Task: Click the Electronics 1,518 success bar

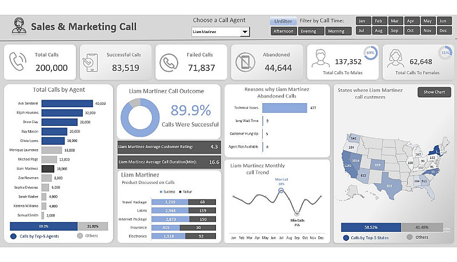Action: click(168, 236)
